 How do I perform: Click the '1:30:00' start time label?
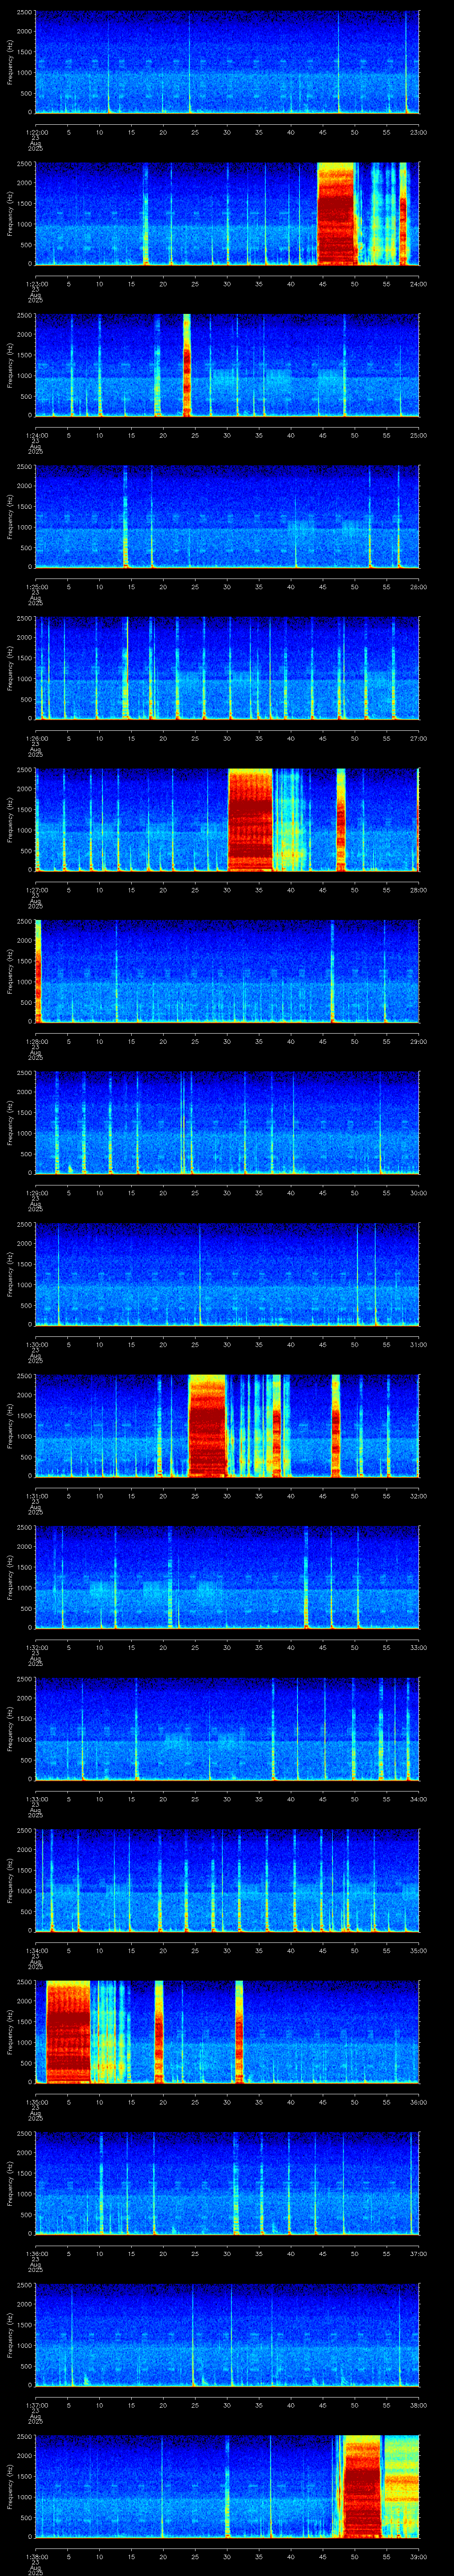[x=36, y=1344]
